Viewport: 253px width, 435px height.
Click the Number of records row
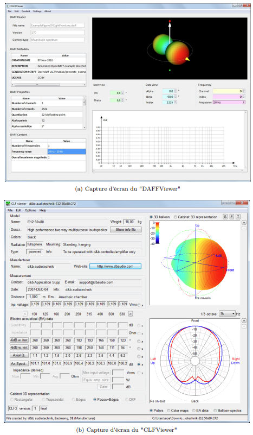pyautogui.click(x=47, y=109)
